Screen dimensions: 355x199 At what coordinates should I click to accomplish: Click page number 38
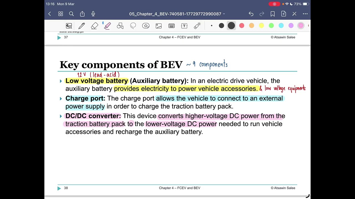[x=66, y=188]
